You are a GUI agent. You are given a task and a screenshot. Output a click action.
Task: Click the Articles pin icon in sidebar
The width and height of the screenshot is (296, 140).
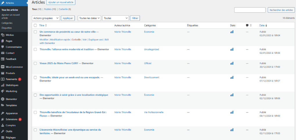coord(3,3)
